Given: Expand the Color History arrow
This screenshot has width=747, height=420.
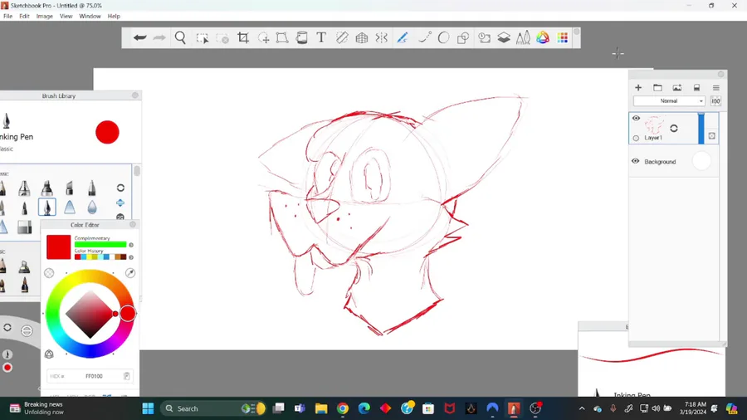Looking at the screenshot, I should [131, 257].
